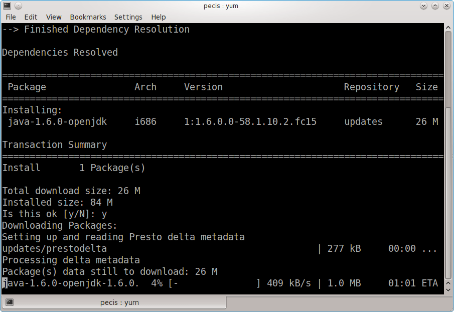Screen dimensions: 454x312
Task: Click architecture value 'i686'
Action: 145,121
